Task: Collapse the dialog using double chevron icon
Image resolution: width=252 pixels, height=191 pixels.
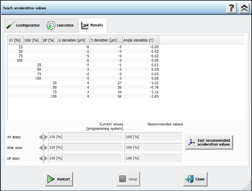Action: point(244,8)
